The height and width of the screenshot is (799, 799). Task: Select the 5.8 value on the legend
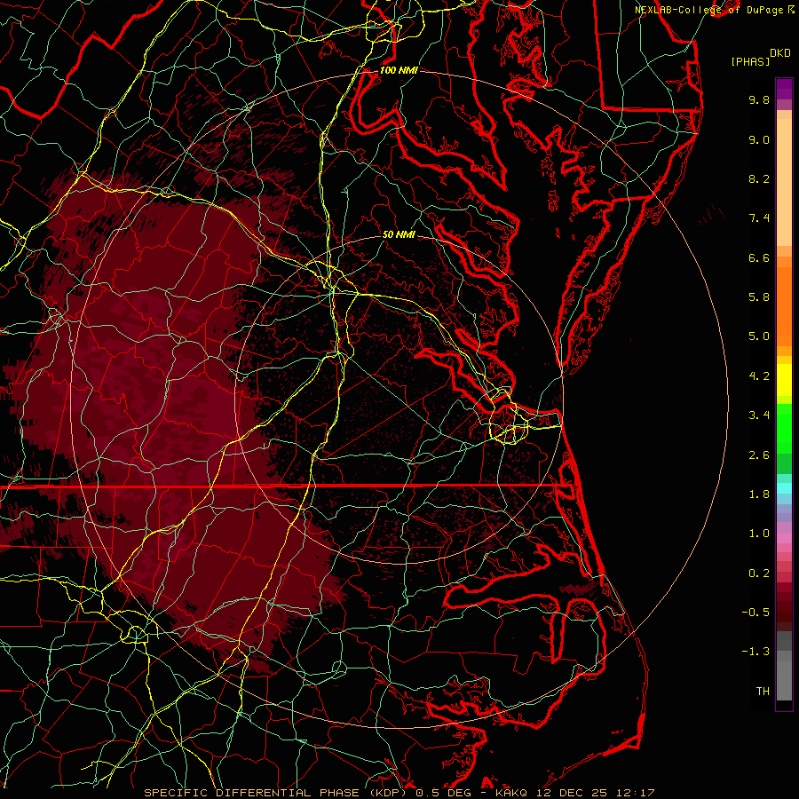coord(759,297)
